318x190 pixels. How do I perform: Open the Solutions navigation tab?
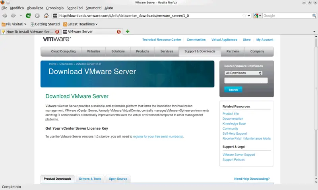(x=118, y=52)
